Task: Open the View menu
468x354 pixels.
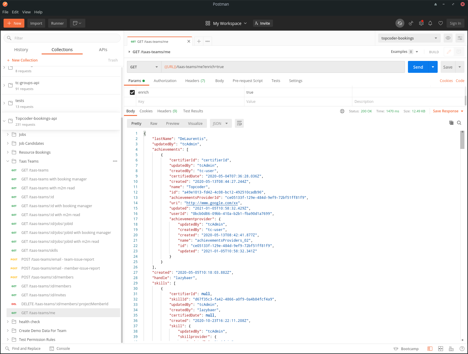Action: tap(26, 12)
